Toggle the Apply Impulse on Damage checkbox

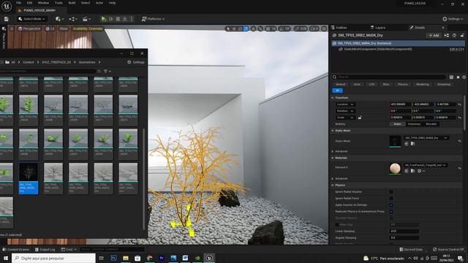click(x=391, y=205)
